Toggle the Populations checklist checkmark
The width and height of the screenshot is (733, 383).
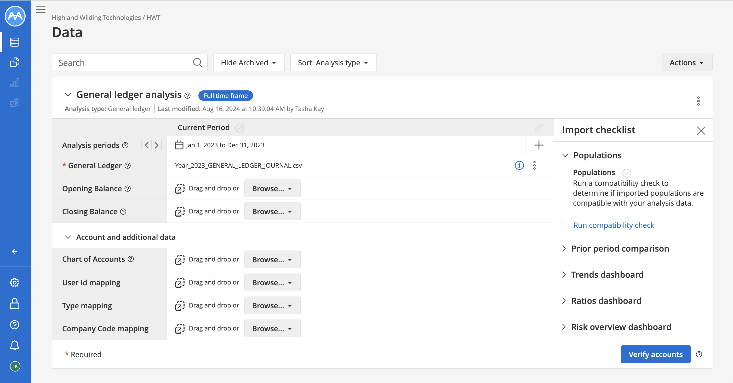click(x=627, y=173)
